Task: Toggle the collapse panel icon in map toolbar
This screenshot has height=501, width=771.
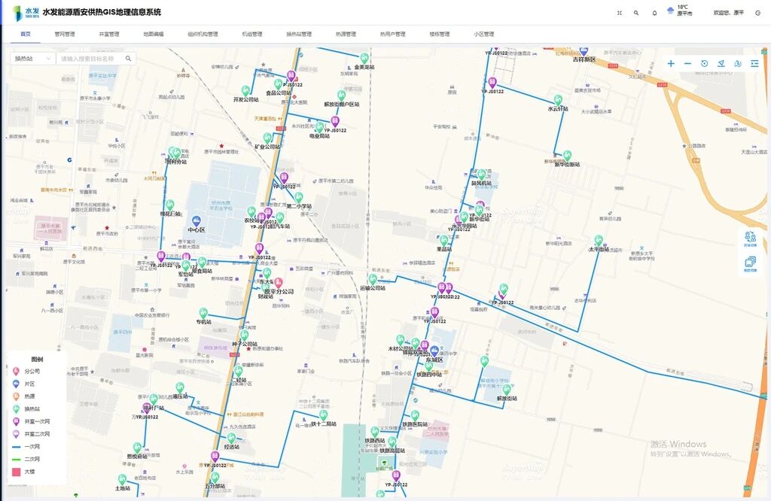Action: pos(754,64)
